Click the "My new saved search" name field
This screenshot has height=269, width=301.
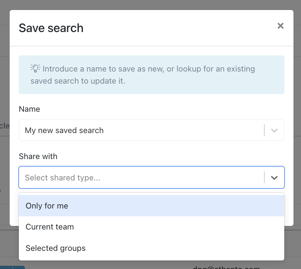(139, 130)
